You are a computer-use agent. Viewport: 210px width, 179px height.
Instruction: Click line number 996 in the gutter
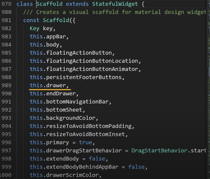(x=6, y=143)
